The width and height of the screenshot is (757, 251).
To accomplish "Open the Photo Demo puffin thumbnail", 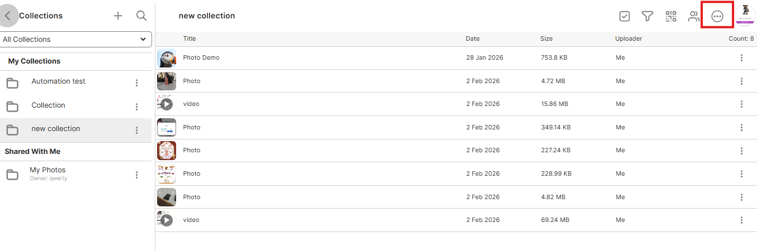I will (167, 58).
